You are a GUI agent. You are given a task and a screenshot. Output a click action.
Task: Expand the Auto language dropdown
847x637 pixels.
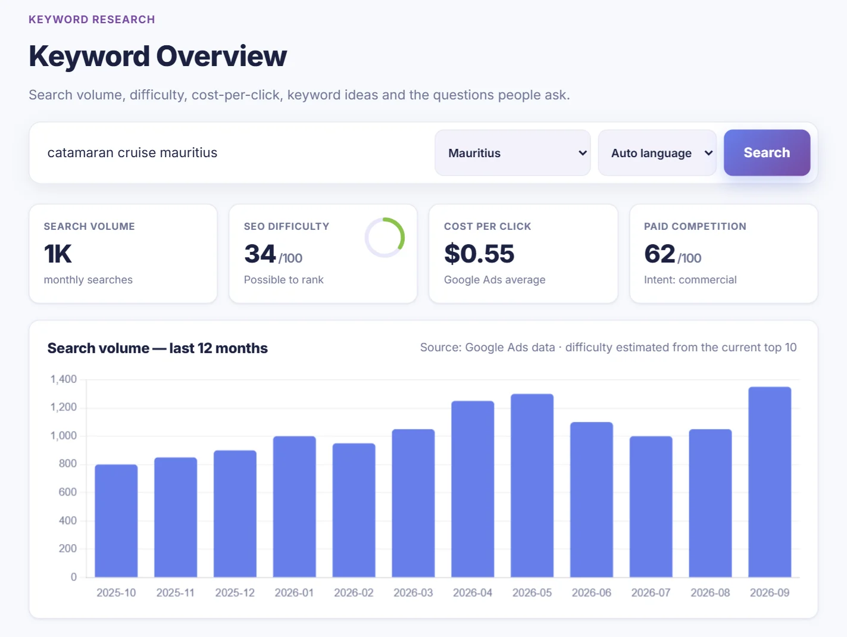tap(657, 153)
